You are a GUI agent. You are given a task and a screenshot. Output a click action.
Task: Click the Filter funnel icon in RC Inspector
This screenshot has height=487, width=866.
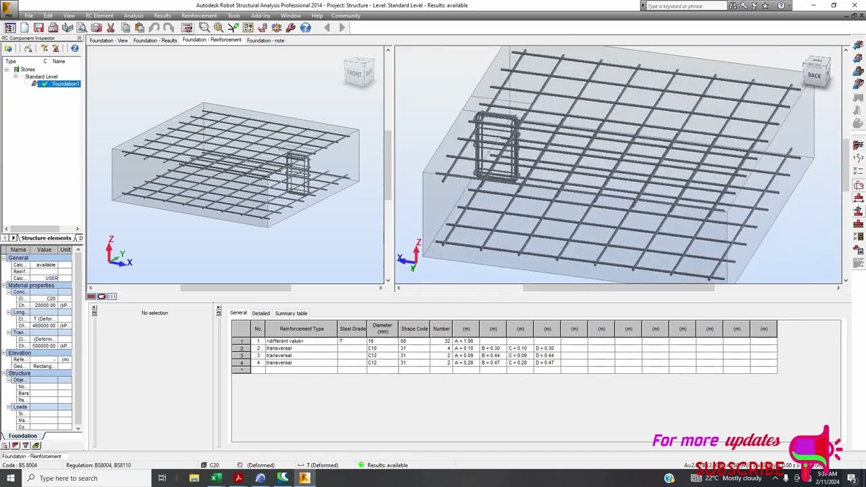point(45,49)
